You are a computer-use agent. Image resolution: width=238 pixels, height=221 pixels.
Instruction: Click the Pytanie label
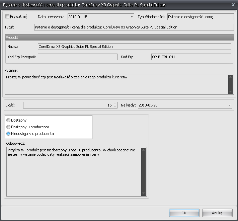11,70
